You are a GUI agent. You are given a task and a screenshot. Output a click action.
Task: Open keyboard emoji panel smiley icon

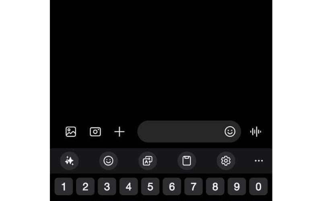point(108,161)
